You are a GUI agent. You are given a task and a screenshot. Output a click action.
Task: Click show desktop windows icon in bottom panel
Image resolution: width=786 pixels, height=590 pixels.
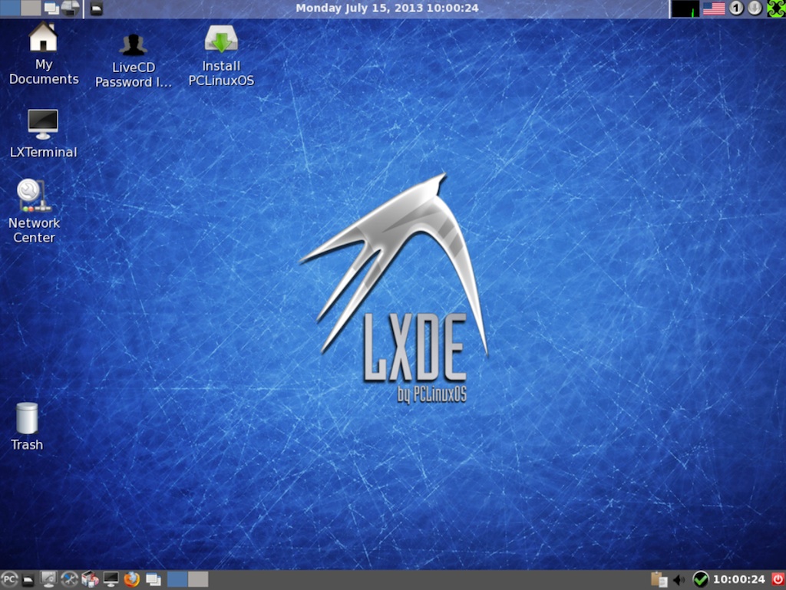point(154,579)
